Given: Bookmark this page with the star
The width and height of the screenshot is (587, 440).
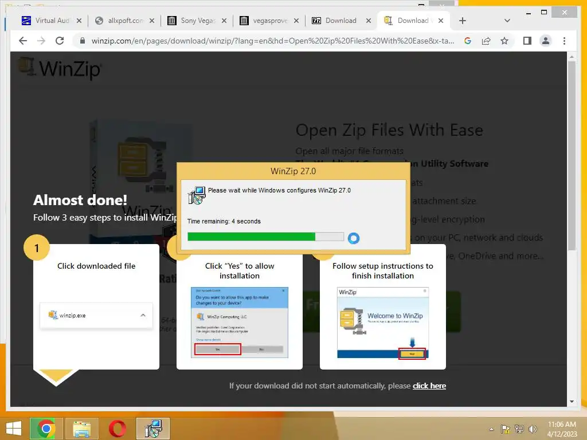Looking at the screenshot, I should (504, 41).
